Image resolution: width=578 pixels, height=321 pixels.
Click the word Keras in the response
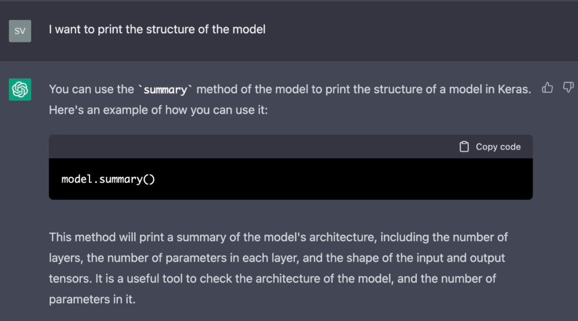coord(514,89)
